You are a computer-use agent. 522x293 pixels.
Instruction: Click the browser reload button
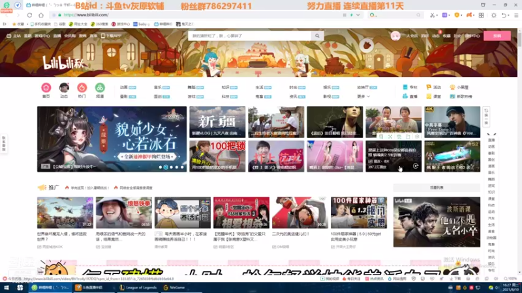point(29,15)
